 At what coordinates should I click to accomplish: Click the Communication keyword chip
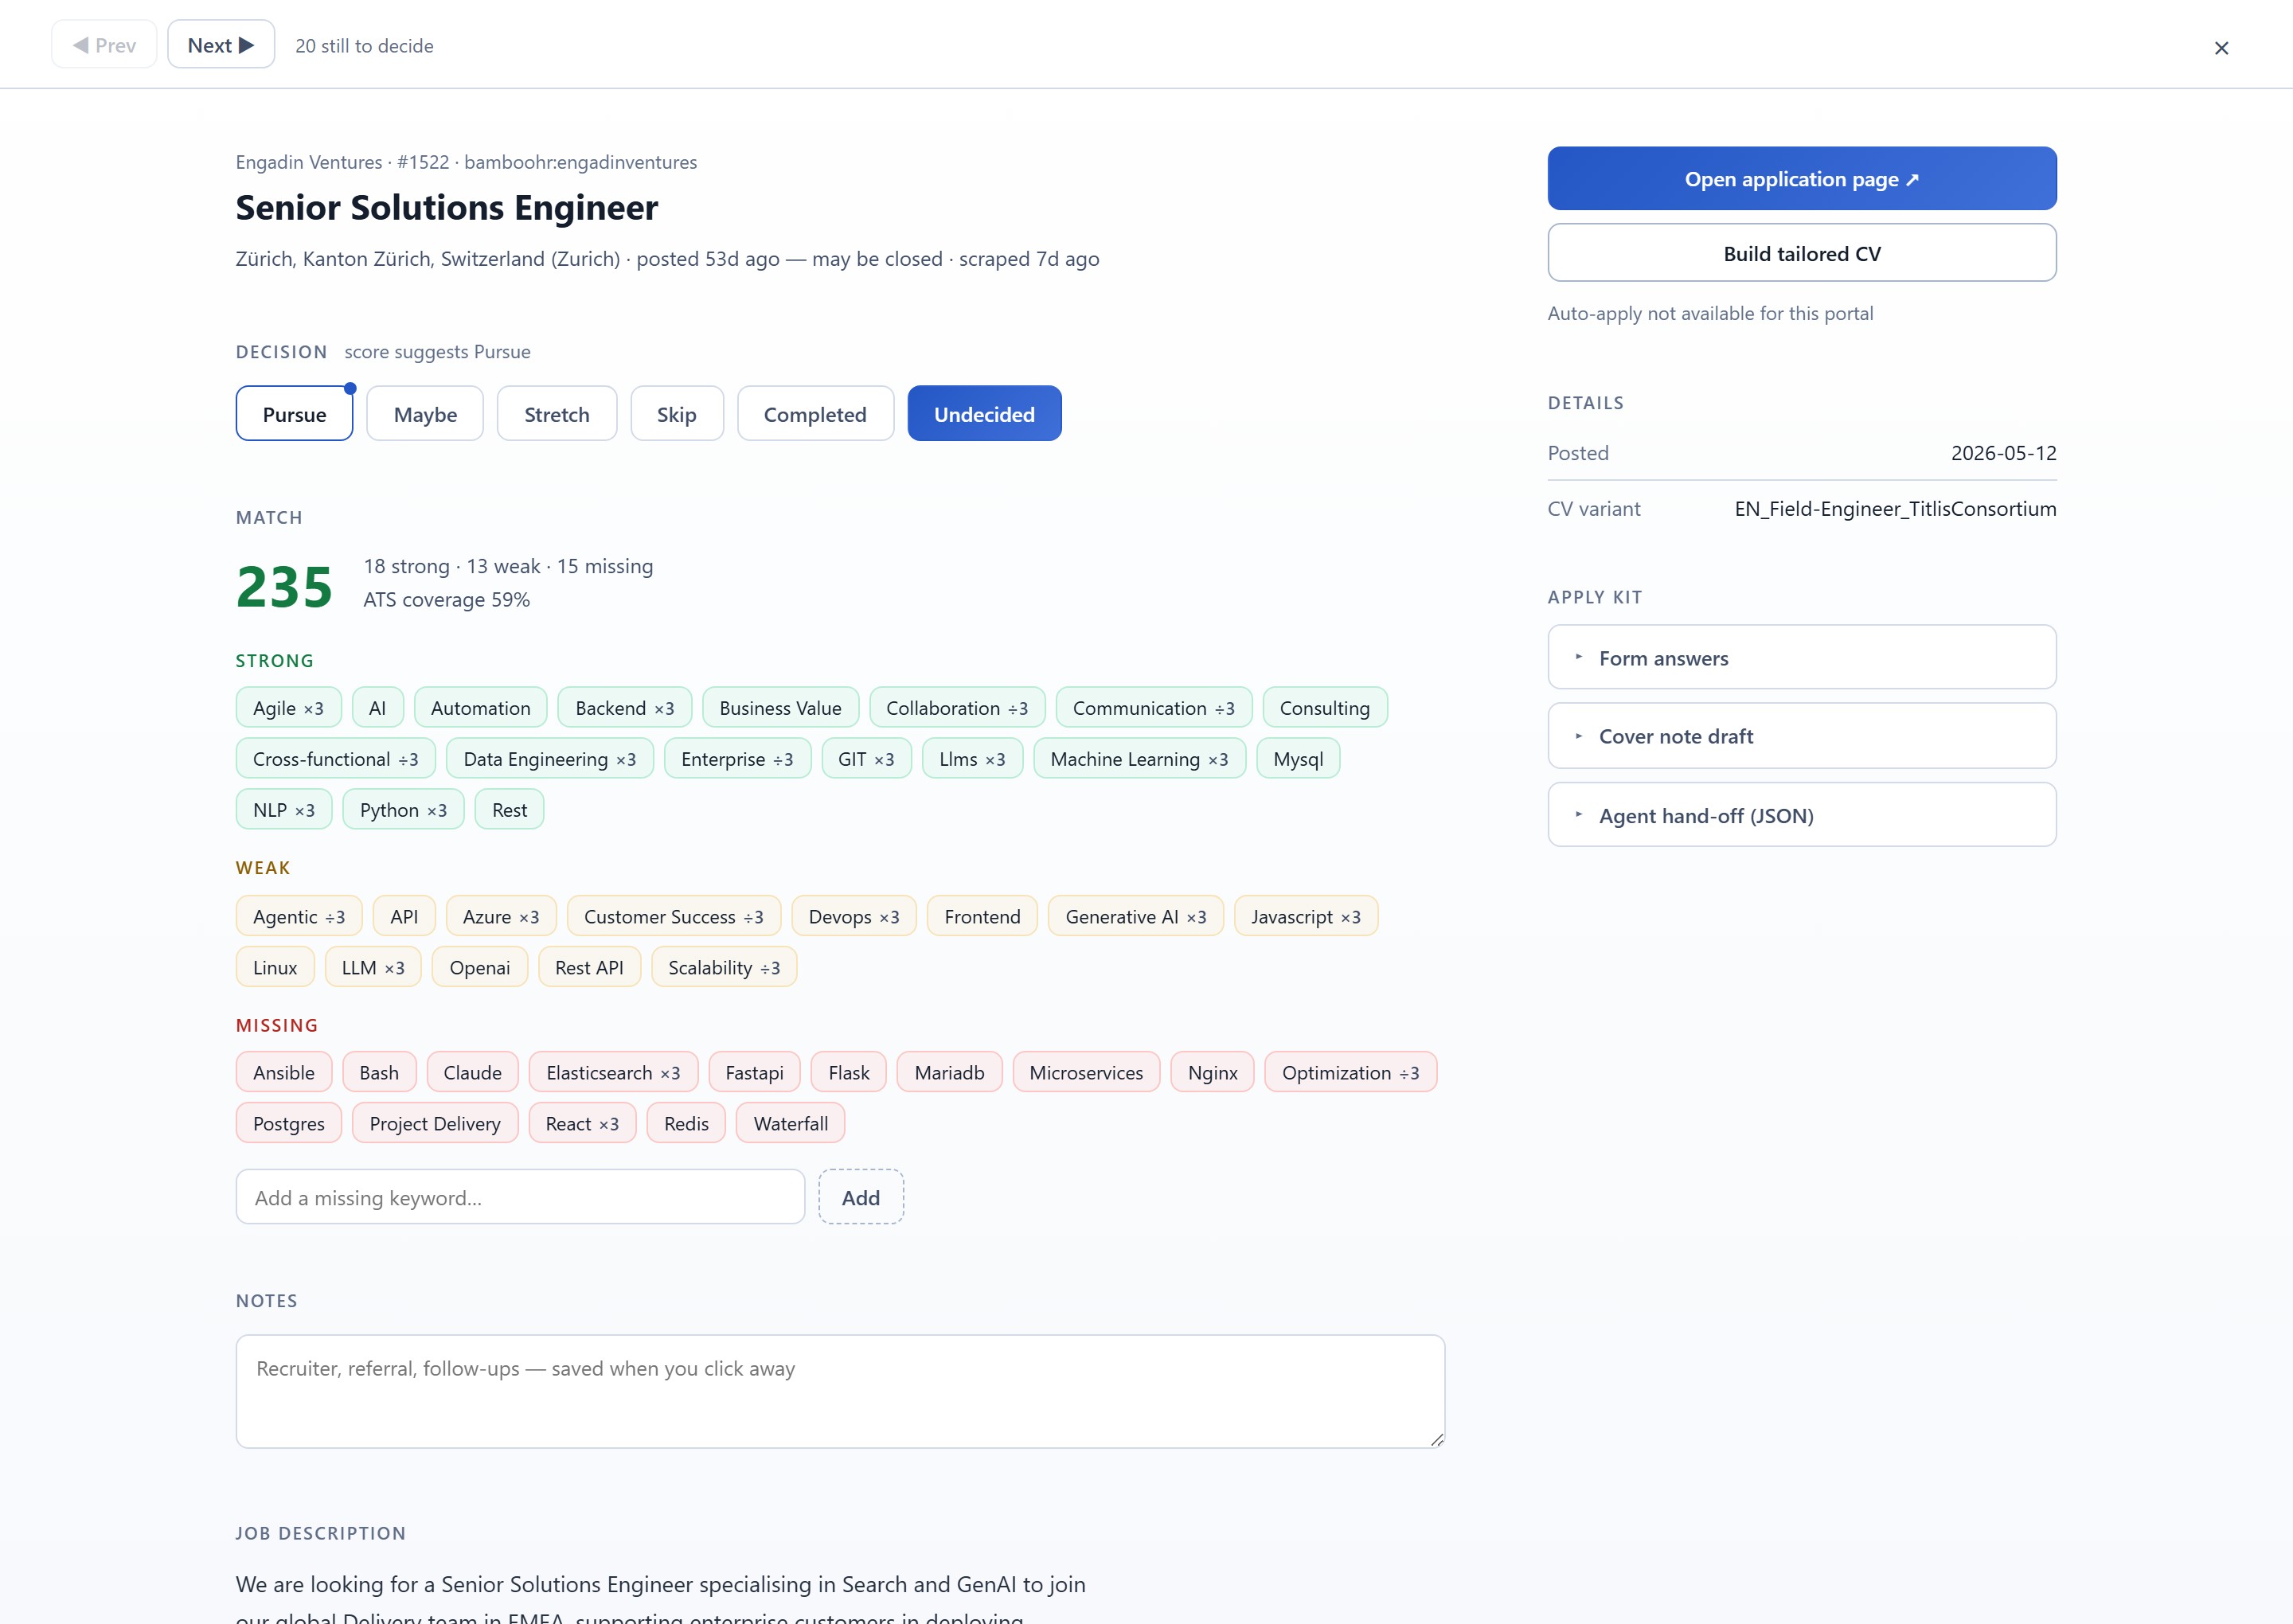1154,708
